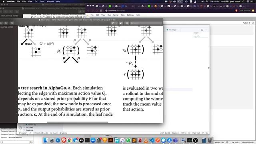Open WhatsApp from the Dock
The height and width of the screenshot is (144, 256).
[128, 140]
